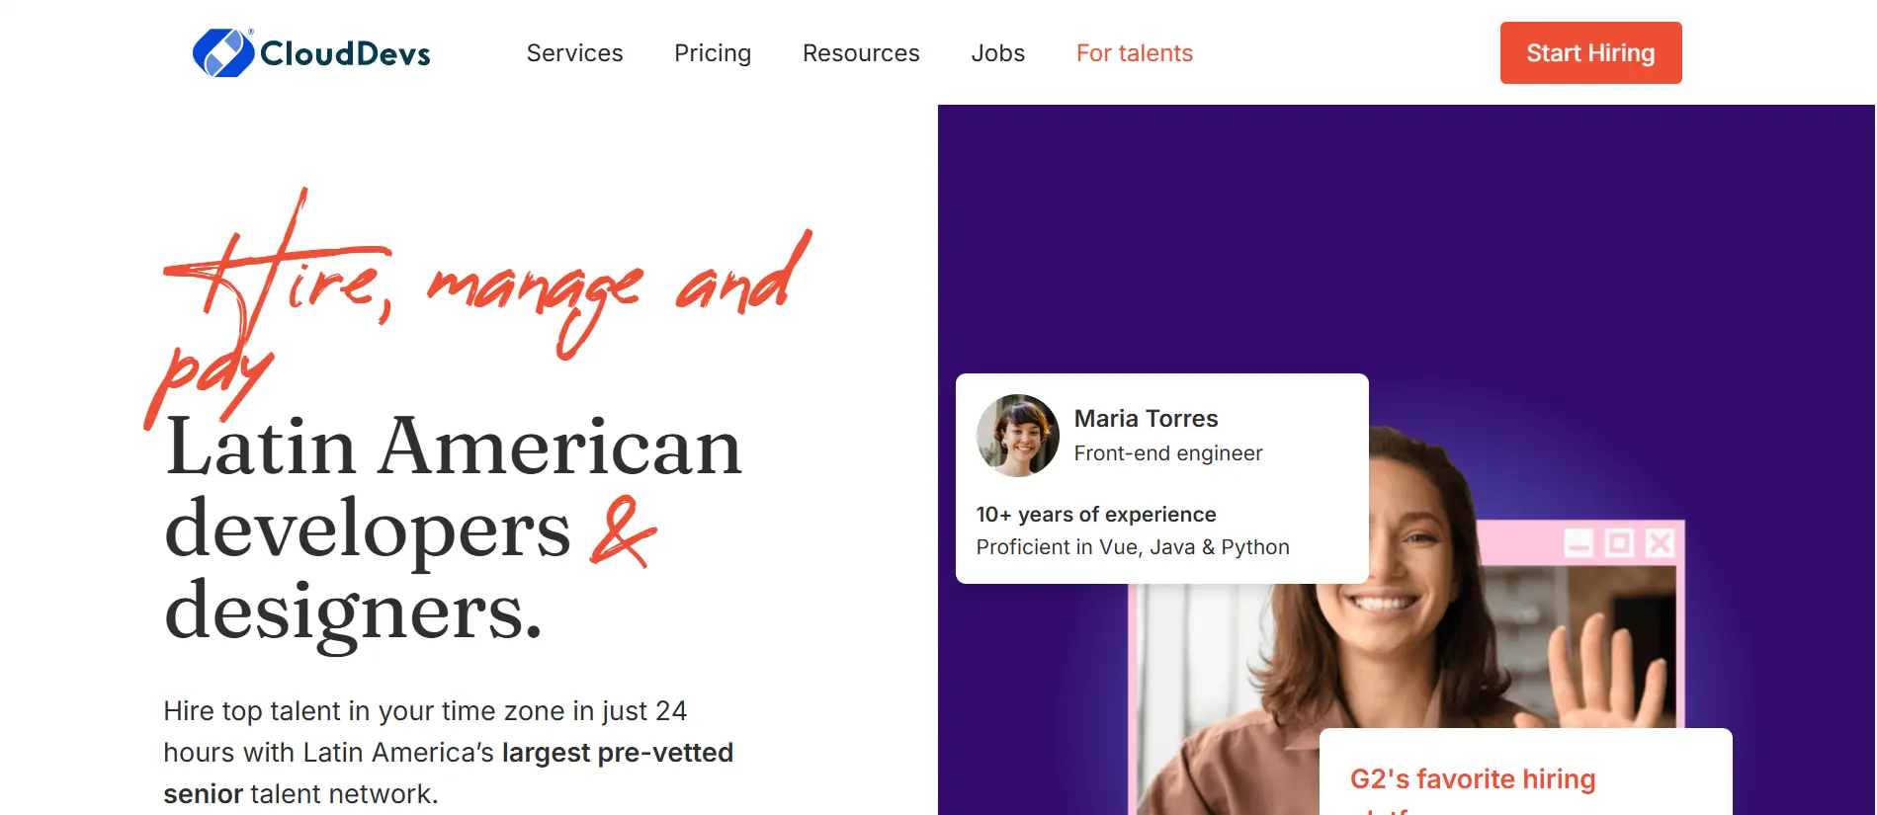Open the Services menu
The height and width of the screenshot is (815, 1877).
[x=574, y=53]
